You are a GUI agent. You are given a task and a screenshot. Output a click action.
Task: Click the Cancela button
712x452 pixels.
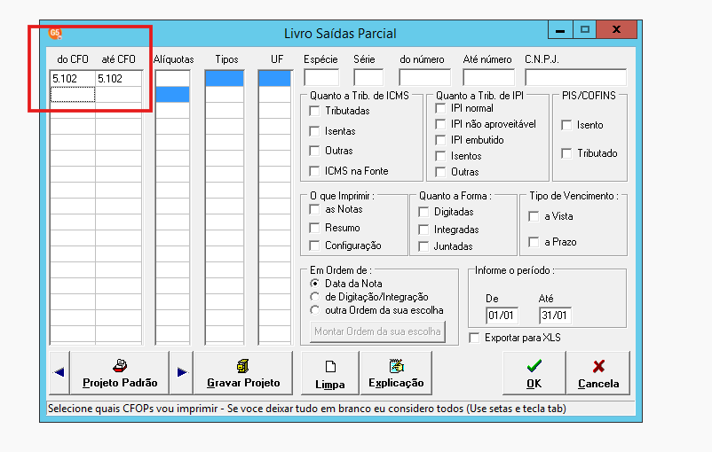coord(598,372)
